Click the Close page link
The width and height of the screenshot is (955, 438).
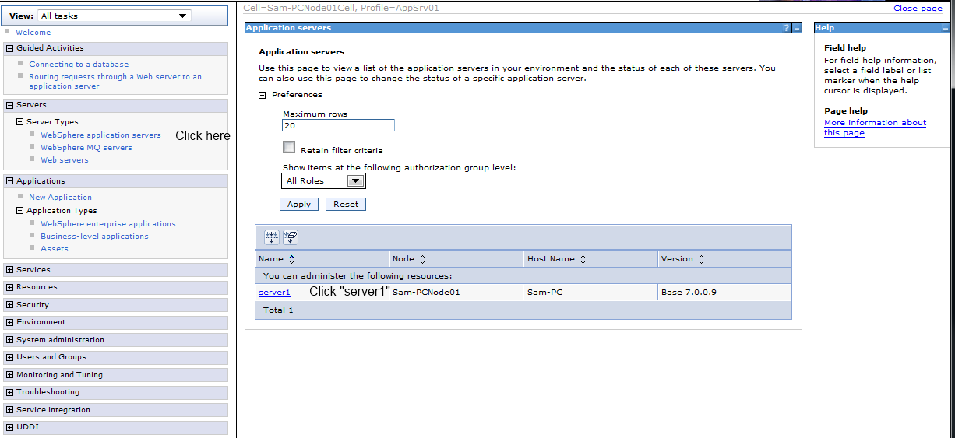[918, 9]
